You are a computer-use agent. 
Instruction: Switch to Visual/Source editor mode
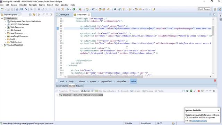pos(62,86)
